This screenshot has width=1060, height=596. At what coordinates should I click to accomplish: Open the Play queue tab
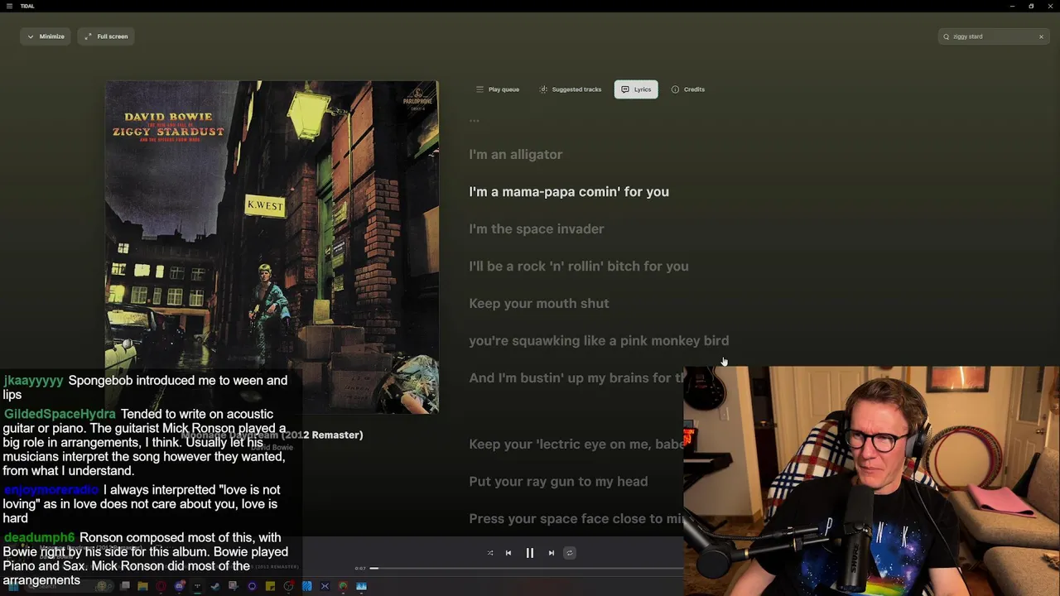[x=498, y=89]
